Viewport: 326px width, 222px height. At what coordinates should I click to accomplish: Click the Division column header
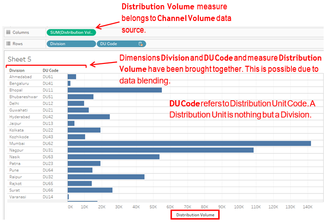pos(17,70)
